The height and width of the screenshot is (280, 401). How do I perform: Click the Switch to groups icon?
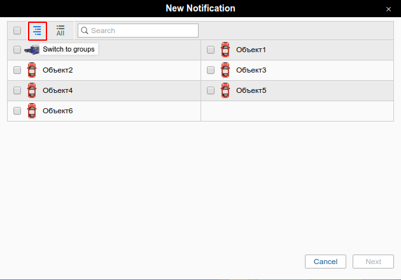[x=38, y=31]
